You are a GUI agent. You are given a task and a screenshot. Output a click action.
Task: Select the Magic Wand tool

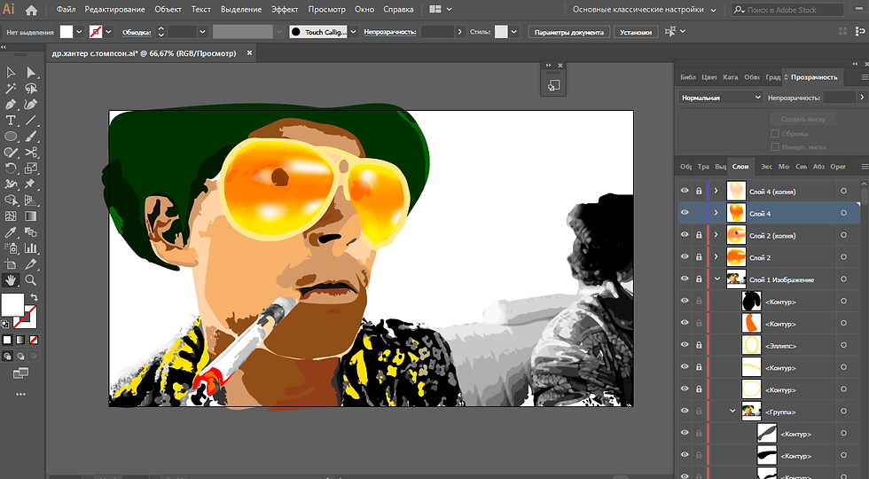coord(11,89)
